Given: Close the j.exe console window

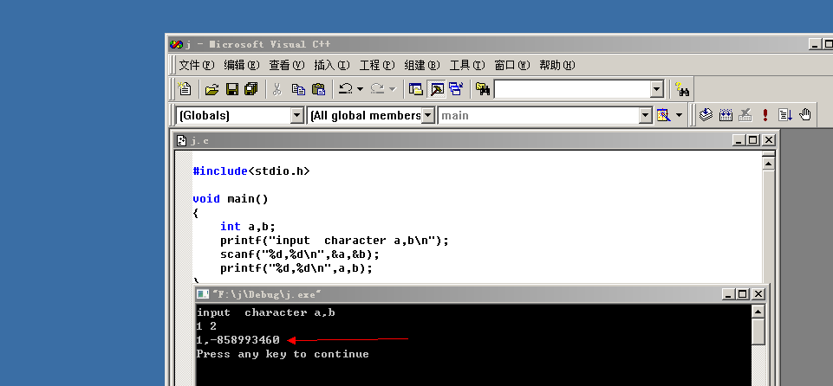Looking at the screenshot, I should (758, 293).
